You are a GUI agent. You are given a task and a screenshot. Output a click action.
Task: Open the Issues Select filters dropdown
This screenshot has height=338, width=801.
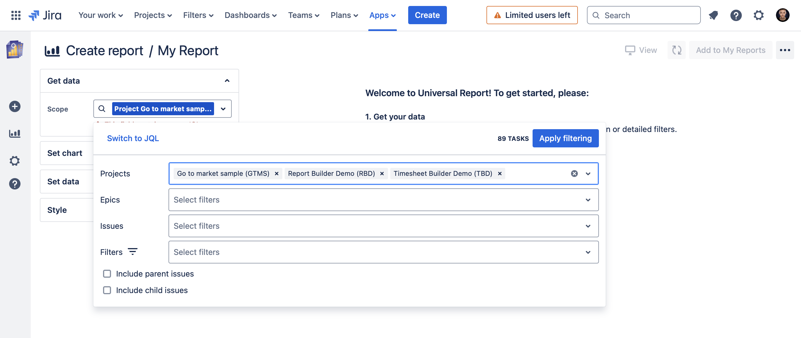[383, 226]
